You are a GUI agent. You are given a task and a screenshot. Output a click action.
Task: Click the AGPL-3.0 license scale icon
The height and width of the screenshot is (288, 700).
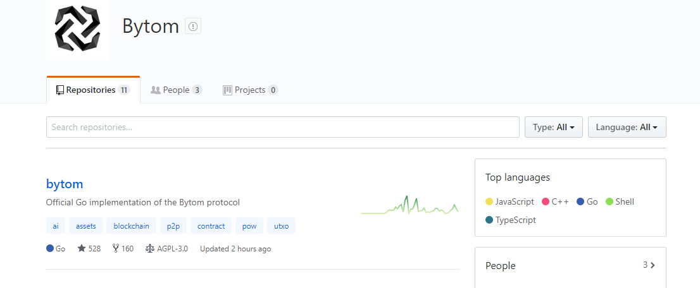pyautogui.click(x=150, y=248)
